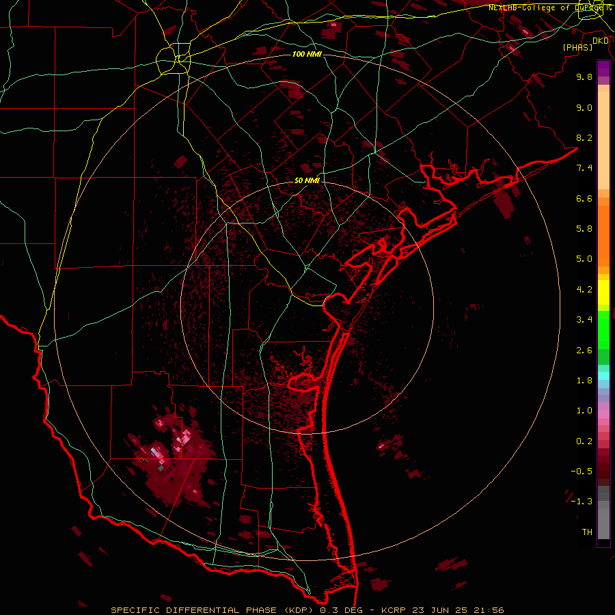The height and width of the screenshot is (615, 615).
Task: Click the 0.2 scale label
Action: click(584, 441)
